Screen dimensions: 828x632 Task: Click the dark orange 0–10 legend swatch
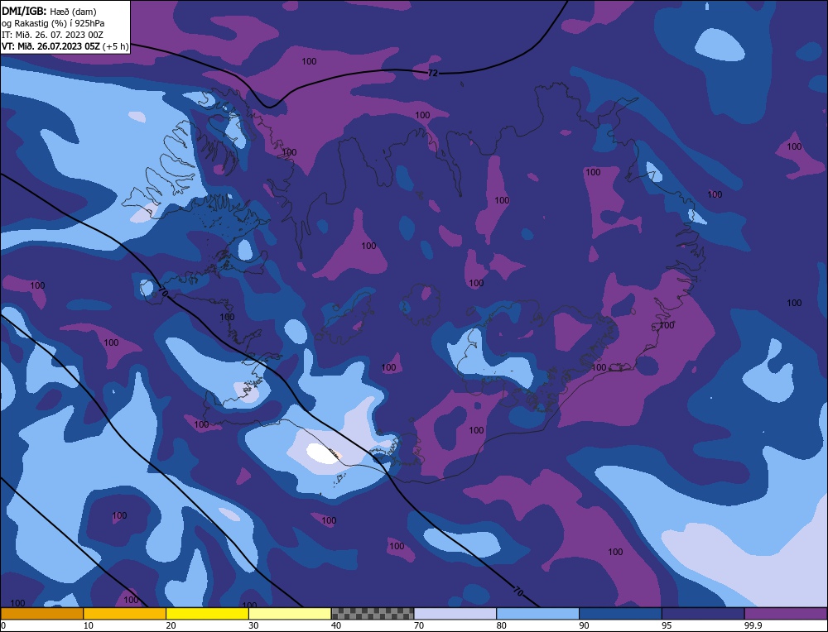pos(41,614)
